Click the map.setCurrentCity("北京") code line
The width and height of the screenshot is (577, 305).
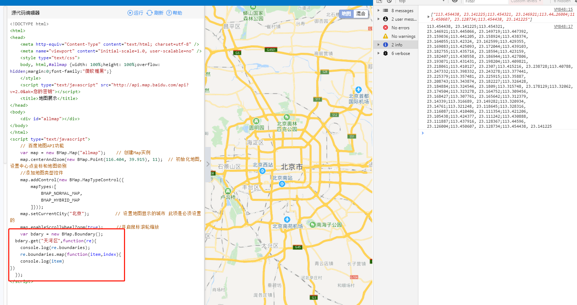55,214
